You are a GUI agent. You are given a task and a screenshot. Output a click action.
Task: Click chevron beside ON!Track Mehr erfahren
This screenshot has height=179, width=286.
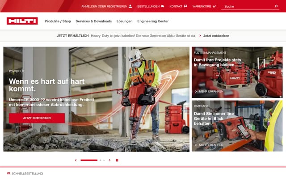(196, 145)
